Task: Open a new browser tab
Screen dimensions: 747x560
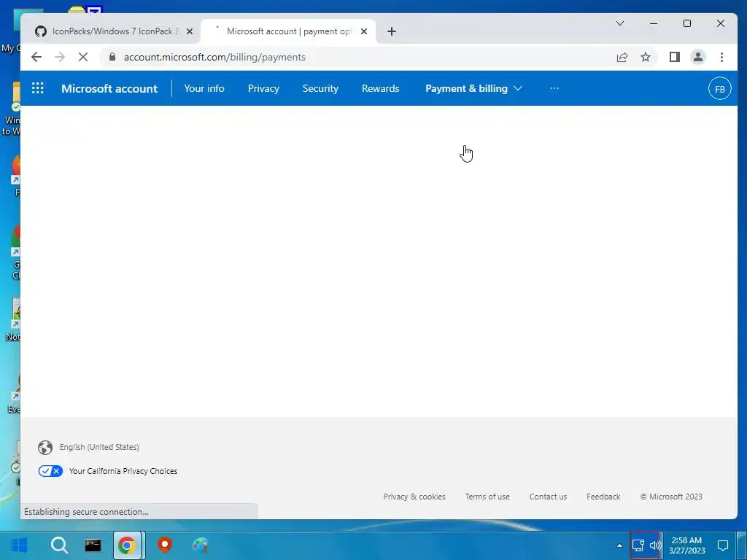Action: [392, 31]
